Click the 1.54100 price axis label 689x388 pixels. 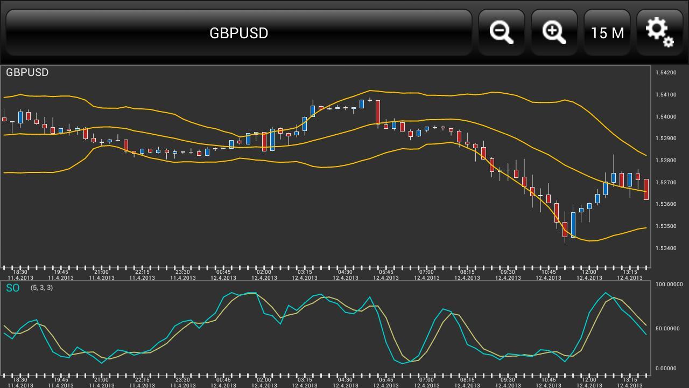tap(666, 95)
